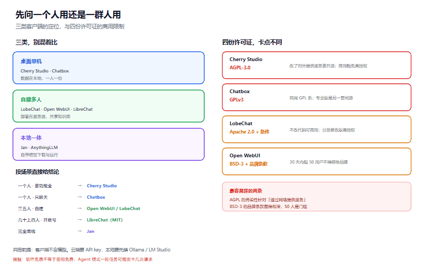Open the blue Cherry Studio recommendation link
The image size is (424, 269).
pyautogui.click(x=102, y=186)
